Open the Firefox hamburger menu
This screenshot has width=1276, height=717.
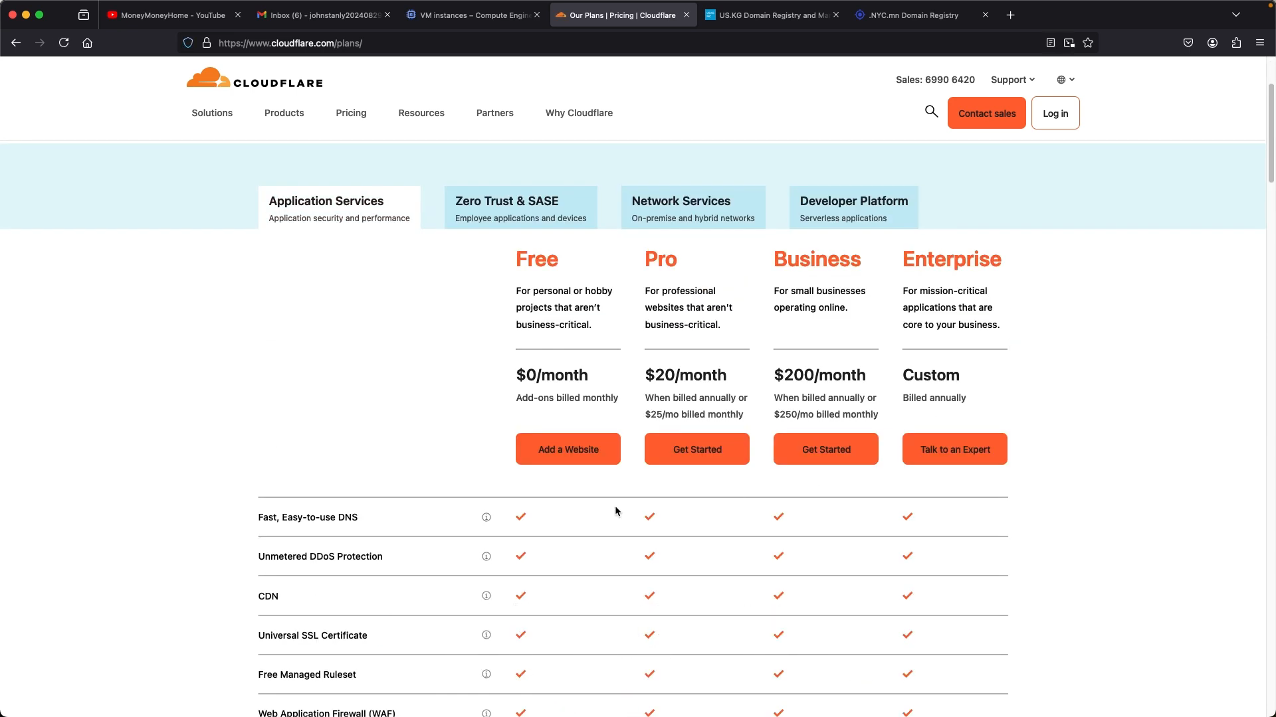tap(1260, 42)
